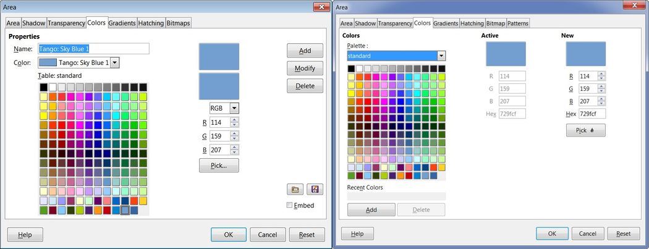649x249 pixels.
Task: Switch to the Bitmap tab in right dialog
Action: point(496,23)
